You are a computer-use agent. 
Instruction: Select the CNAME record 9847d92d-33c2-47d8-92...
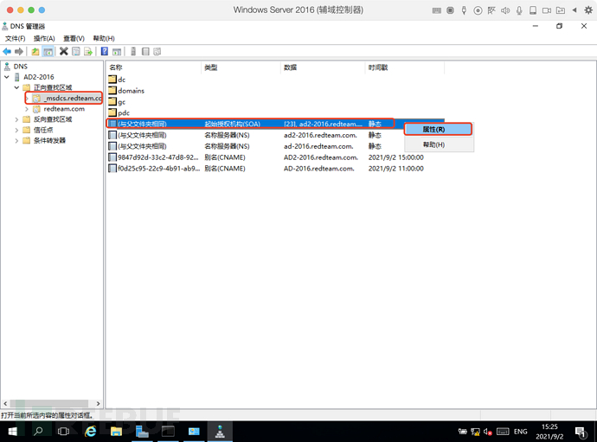click(x=276, y=157)
